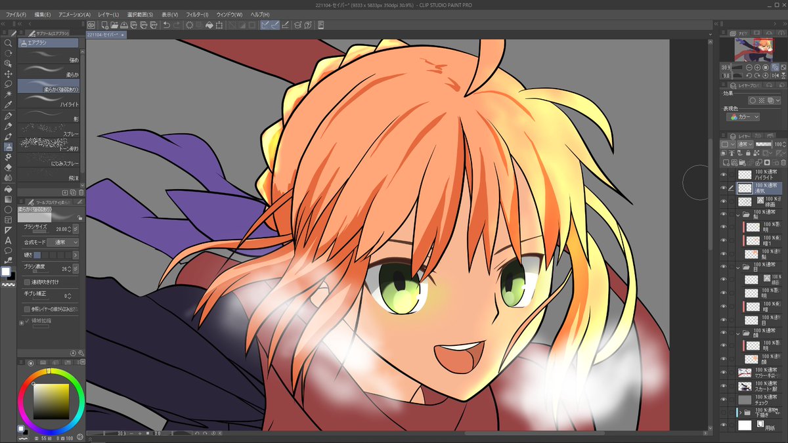Open the brush size preset dropdown
The height and width of the screenshot is (443, 788).
(x=76, y=229)
